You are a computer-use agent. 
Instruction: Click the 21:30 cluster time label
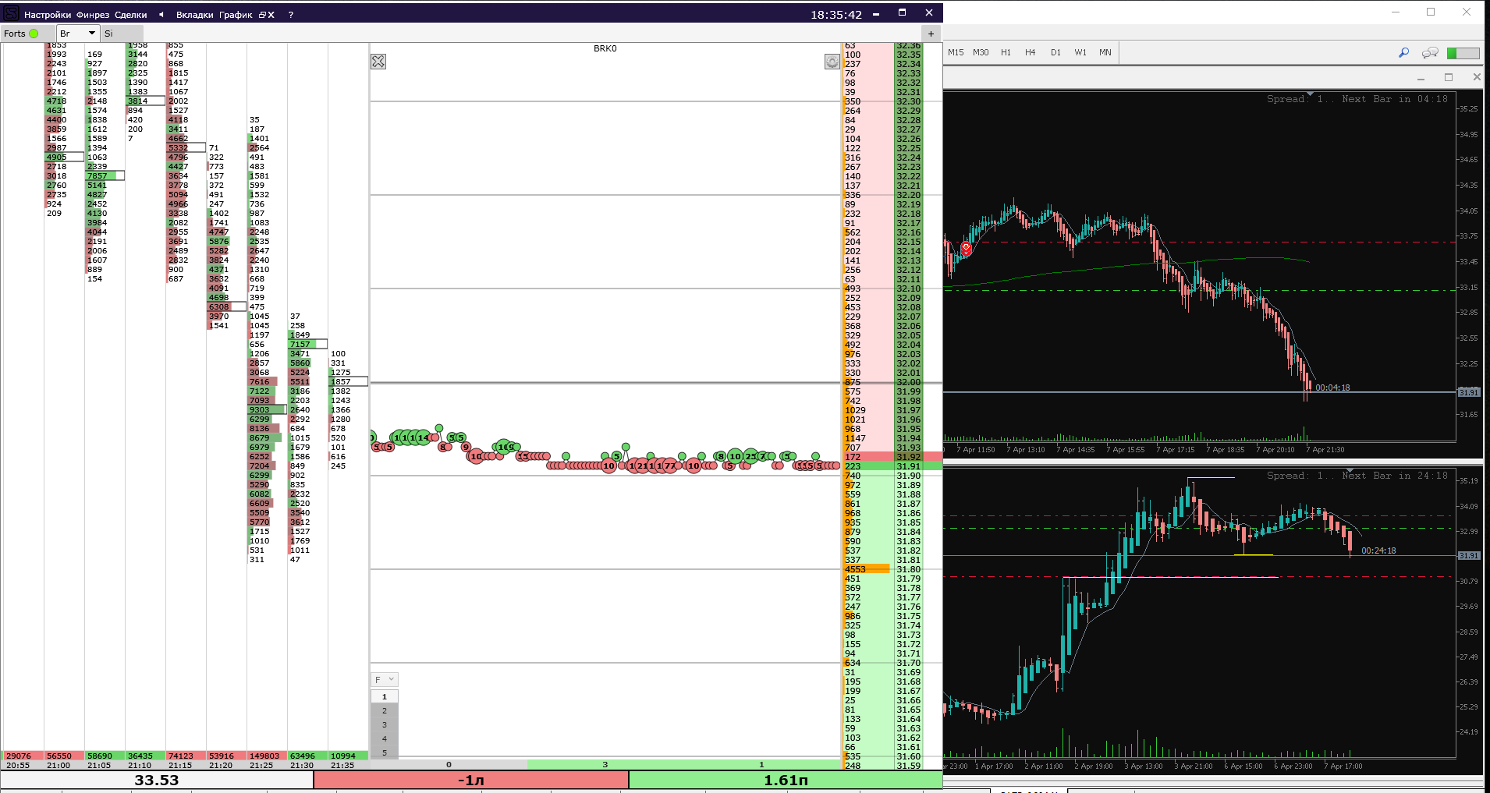302,766
